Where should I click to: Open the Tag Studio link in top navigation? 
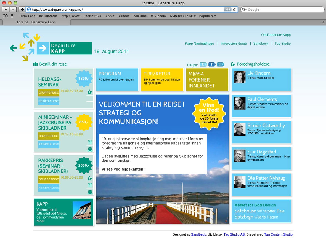[x=283, y=44]
